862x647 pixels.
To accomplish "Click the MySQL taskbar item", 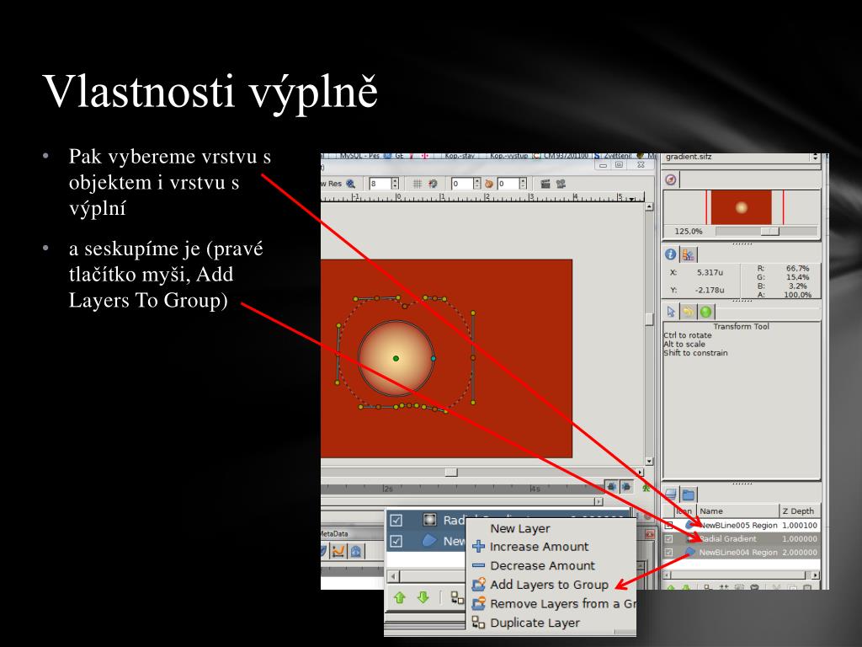I will [x=359, y=156].
